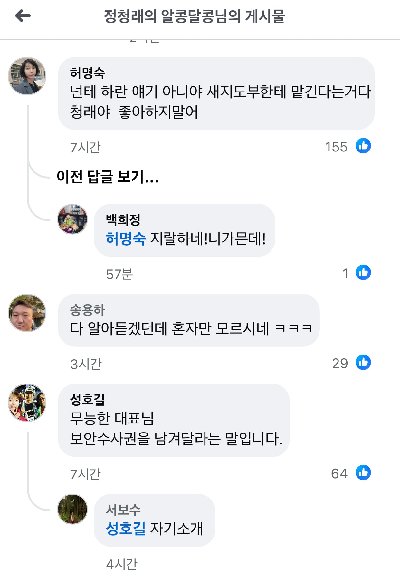Open 성호길's profile picture
The height and width of the screenshot is (574, 400).
click(x=27, y=403)
